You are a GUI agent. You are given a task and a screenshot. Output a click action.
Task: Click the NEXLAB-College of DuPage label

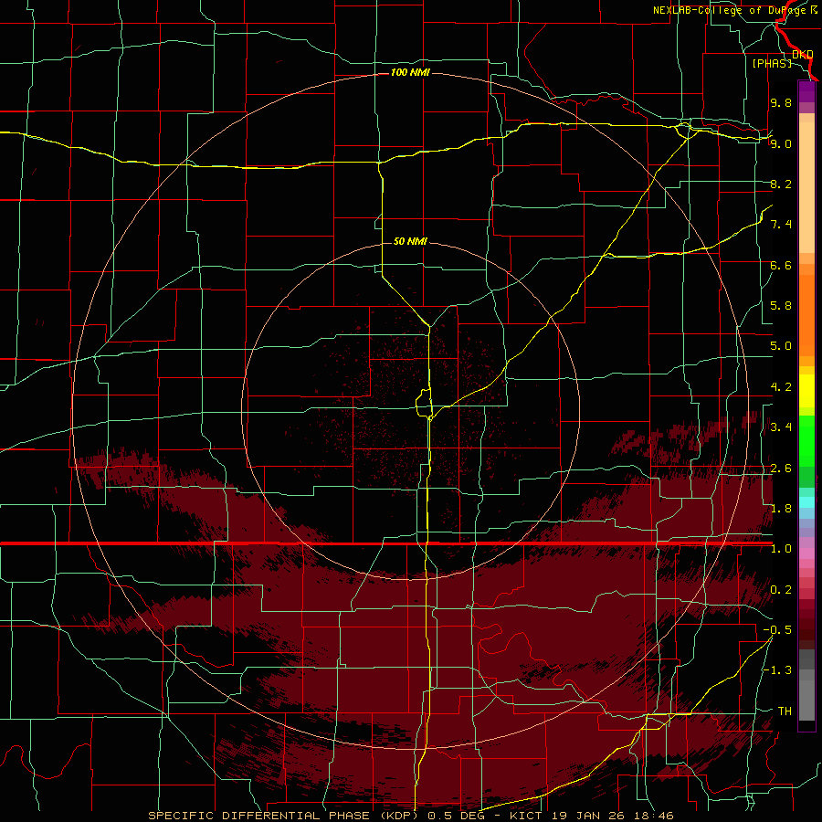pyautogui.click(x=730, y=10)
